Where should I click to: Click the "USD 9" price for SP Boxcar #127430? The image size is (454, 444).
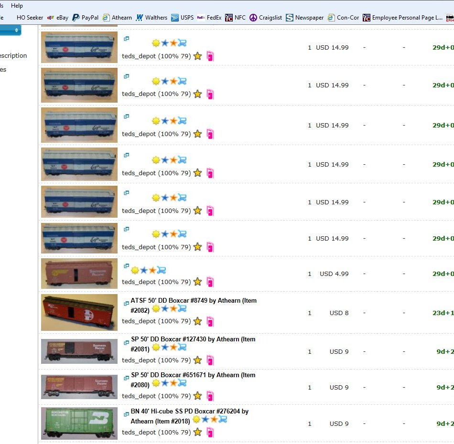tap(339, 351)
